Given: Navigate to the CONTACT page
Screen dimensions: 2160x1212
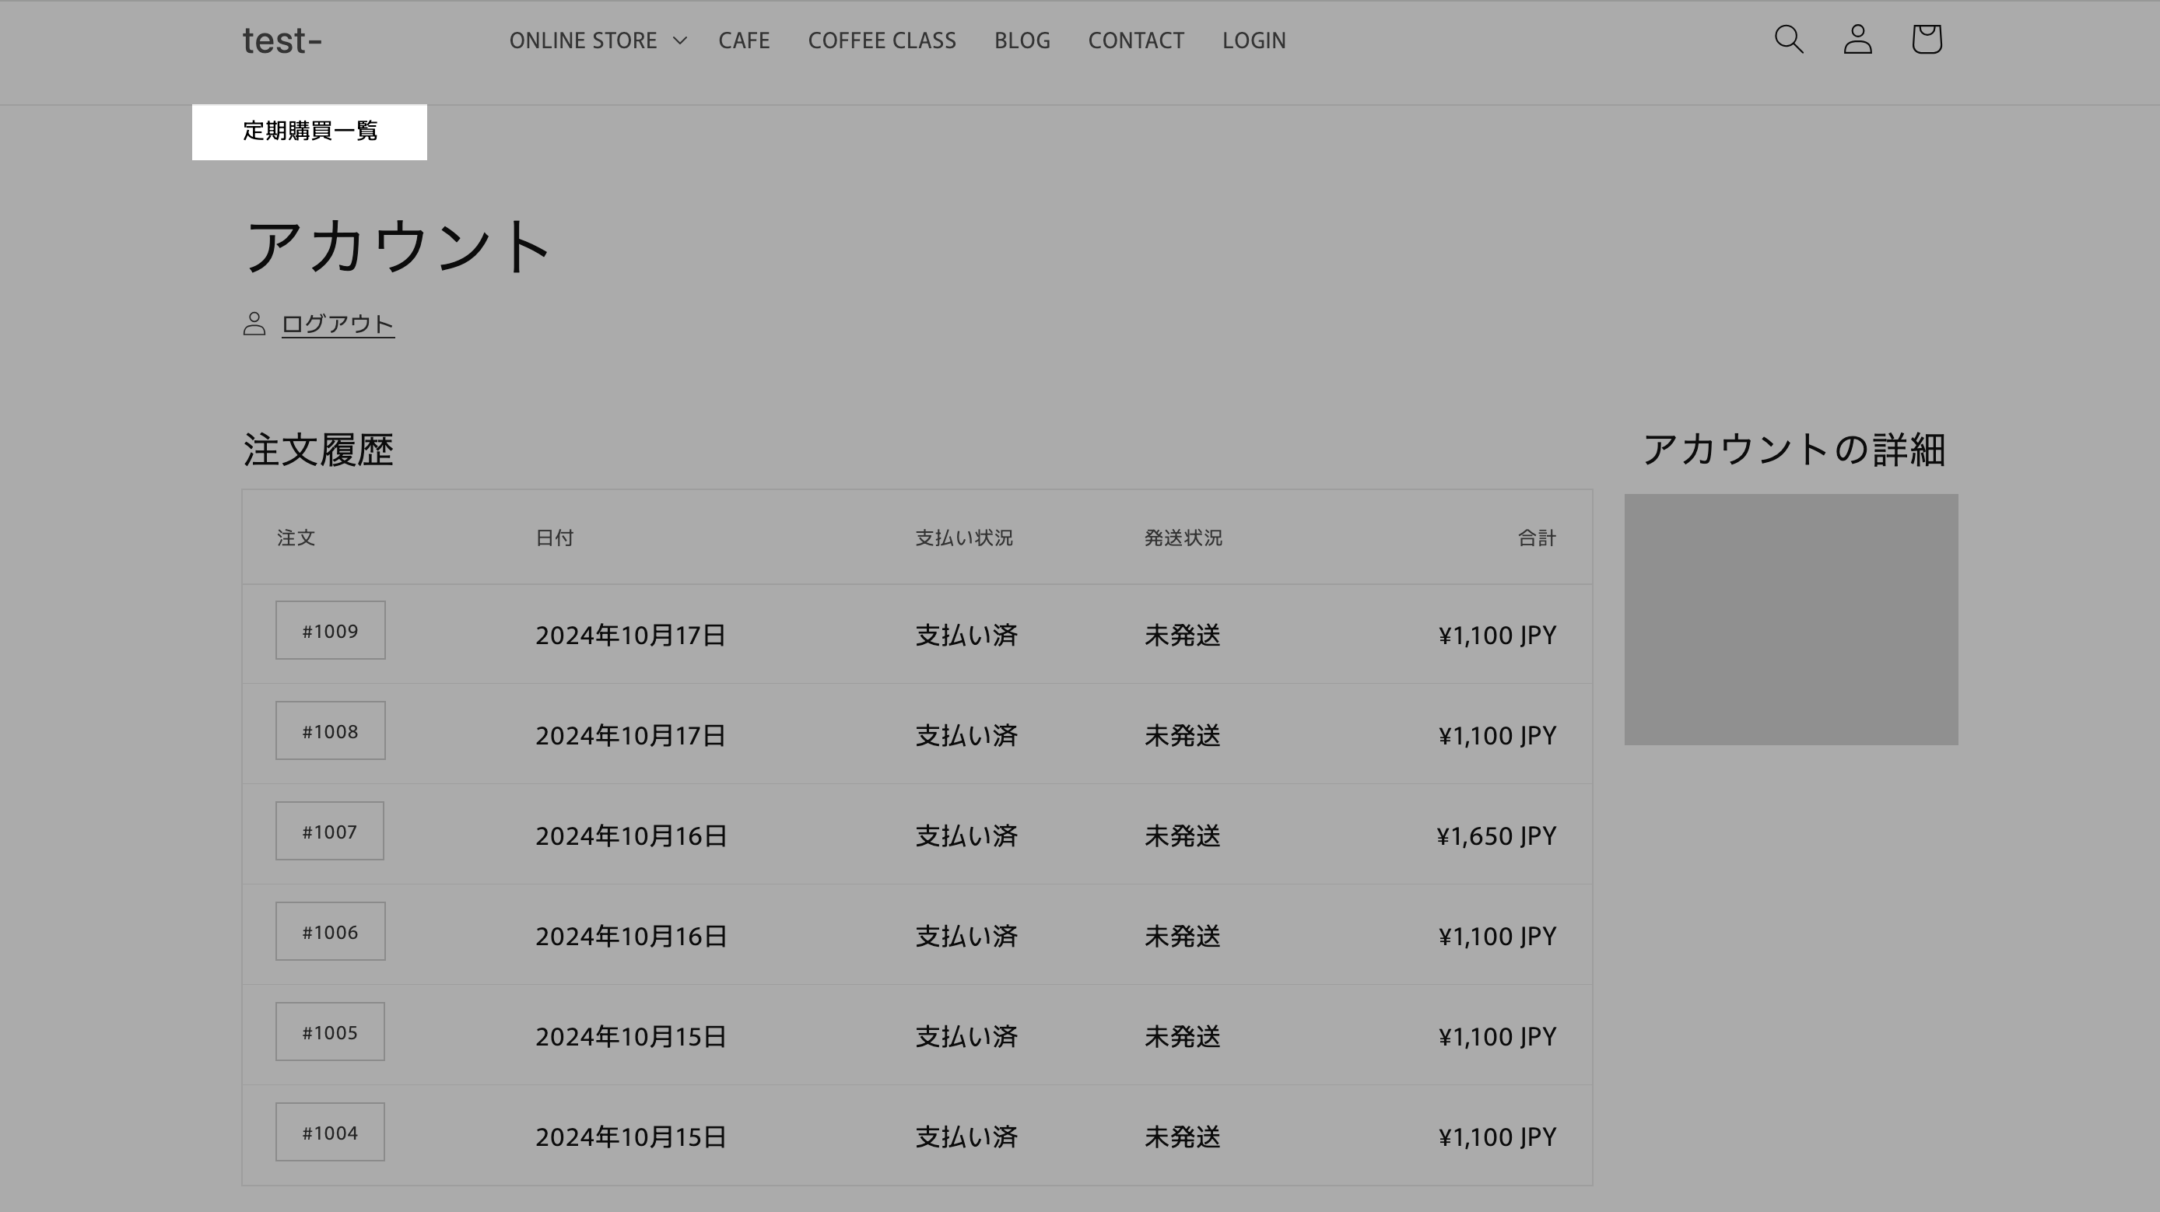Looking at the screenshot, I should [x=1135, y=40].
